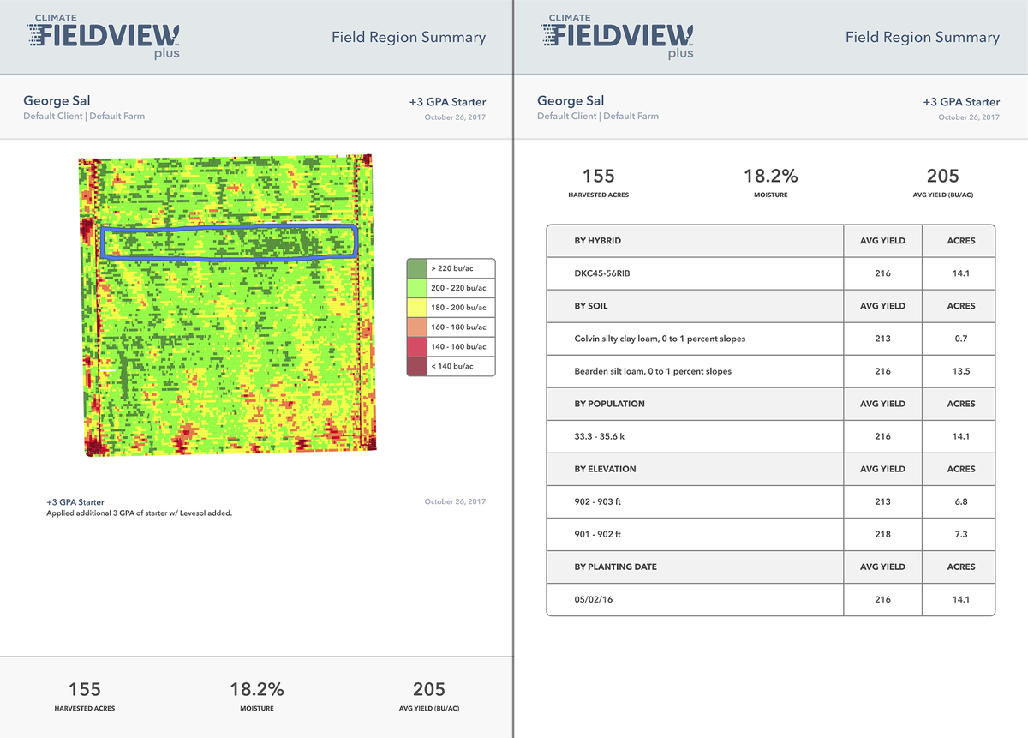The width and height of the screenshot is (1028, 738).
Task: Click the 'DKC45-56RIB' hybrid row
Action: [x=771, y=273]
